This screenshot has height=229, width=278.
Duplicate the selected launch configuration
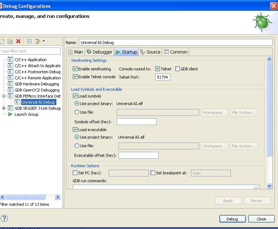10,41
